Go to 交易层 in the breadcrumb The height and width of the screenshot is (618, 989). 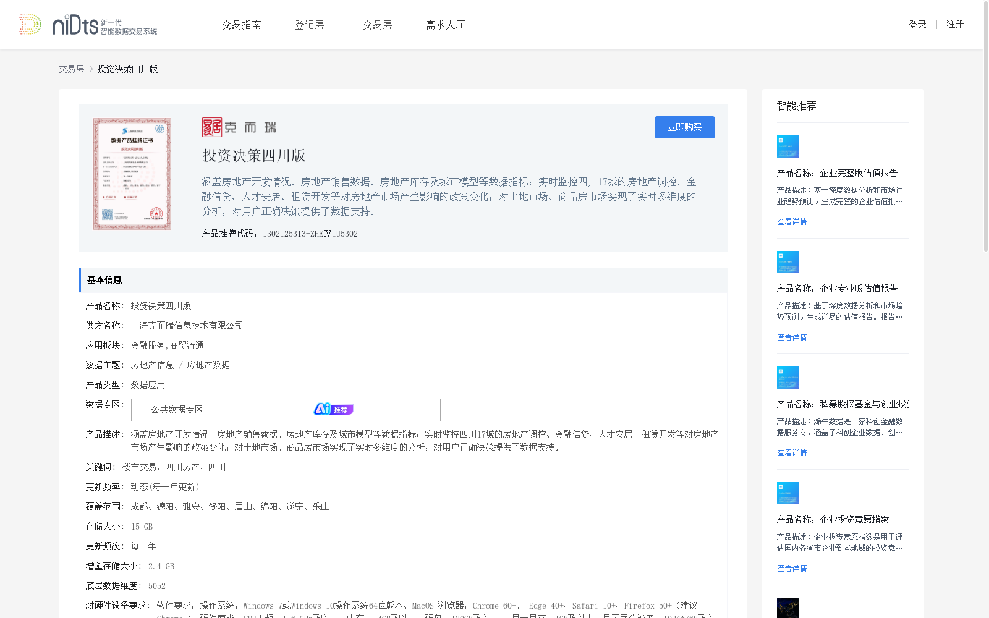(x=71, y=69)
